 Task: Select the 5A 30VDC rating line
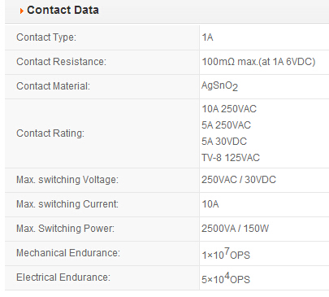tap(224, 142)
